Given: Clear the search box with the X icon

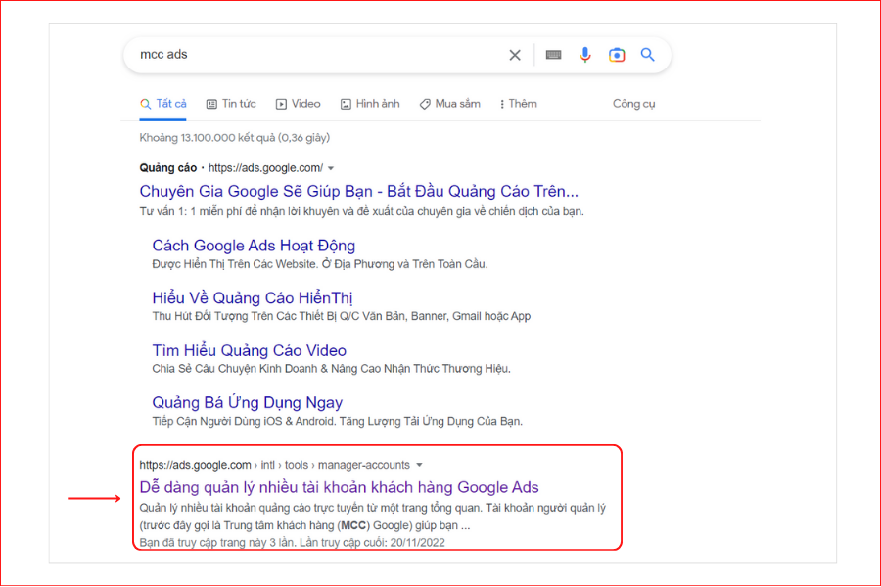Looking at the screenshot, I should 515,55.
